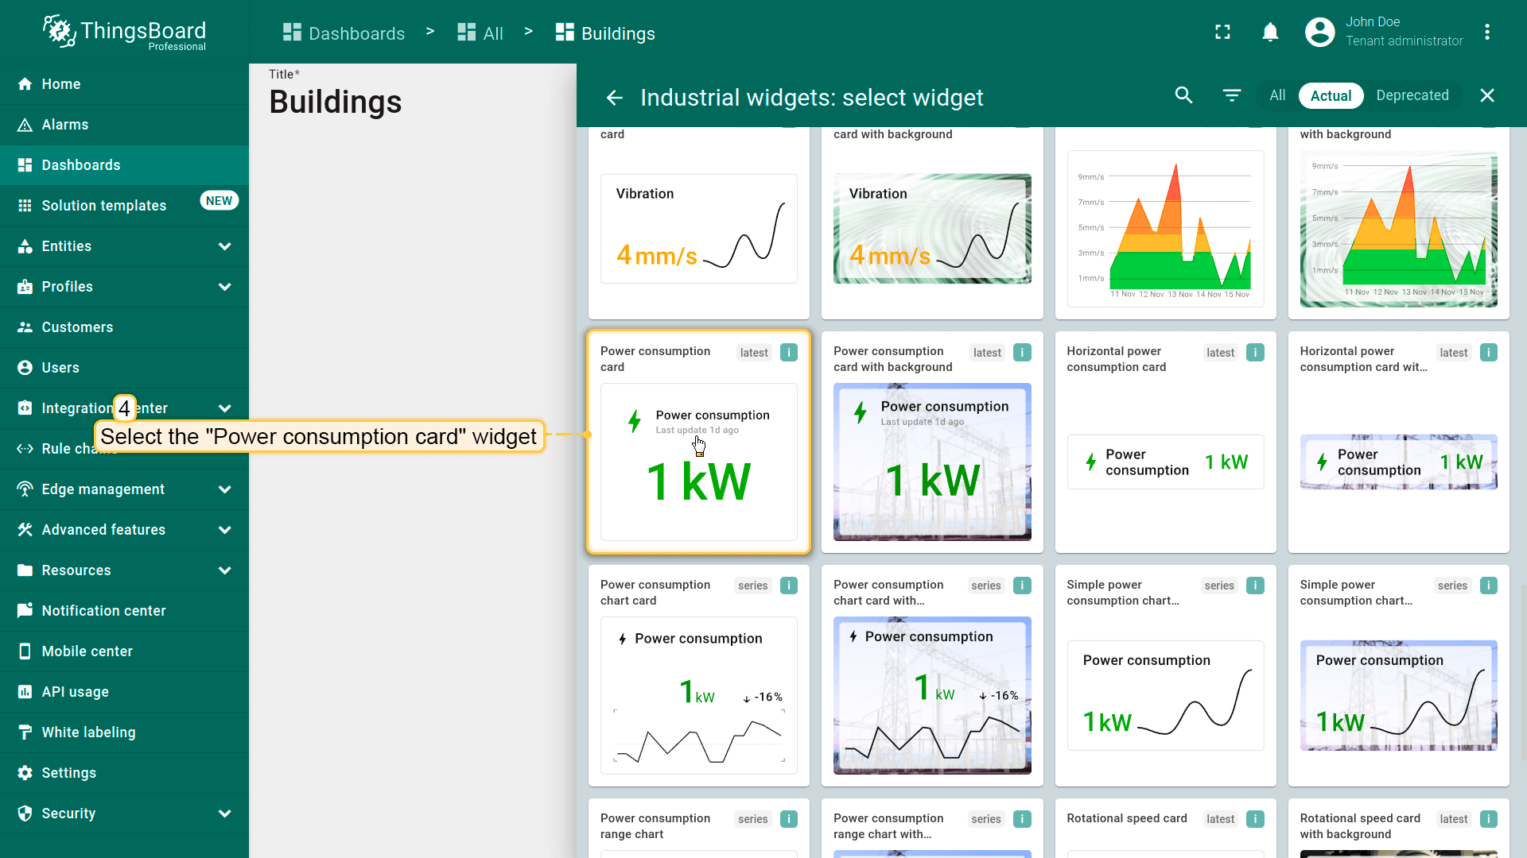Expand the Security sidebar section
Screen dimensions: 1527x858
click(225, 814)
